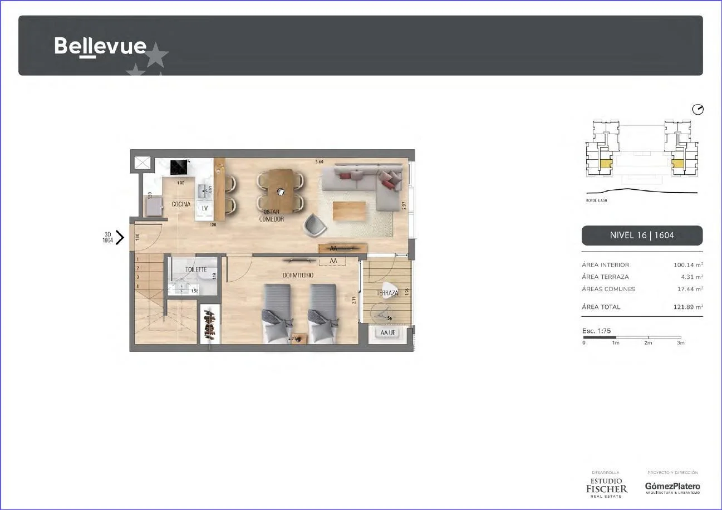The image size is (722, 510).
Task: Select the NIVEL 16 | 1604 badge
Action: point(642,235)
